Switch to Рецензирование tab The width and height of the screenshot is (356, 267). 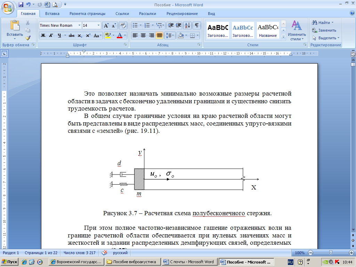pyautogui.click(x=182, y=14)
